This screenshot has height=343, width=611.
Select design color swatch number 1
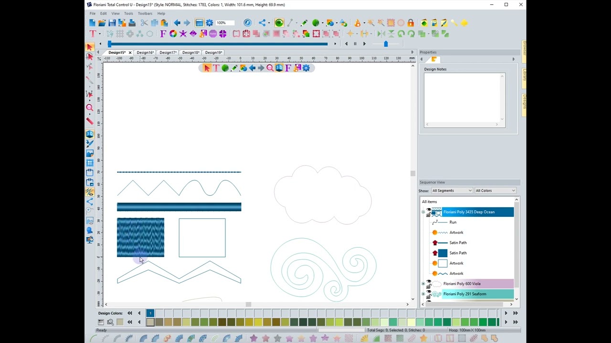pyautogui.click(x=150, y=313)
